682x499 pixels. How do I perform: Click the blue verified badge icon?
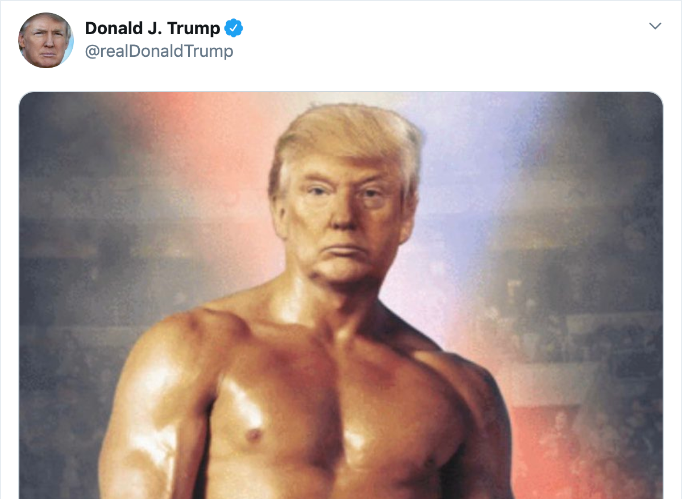[234, 28]
